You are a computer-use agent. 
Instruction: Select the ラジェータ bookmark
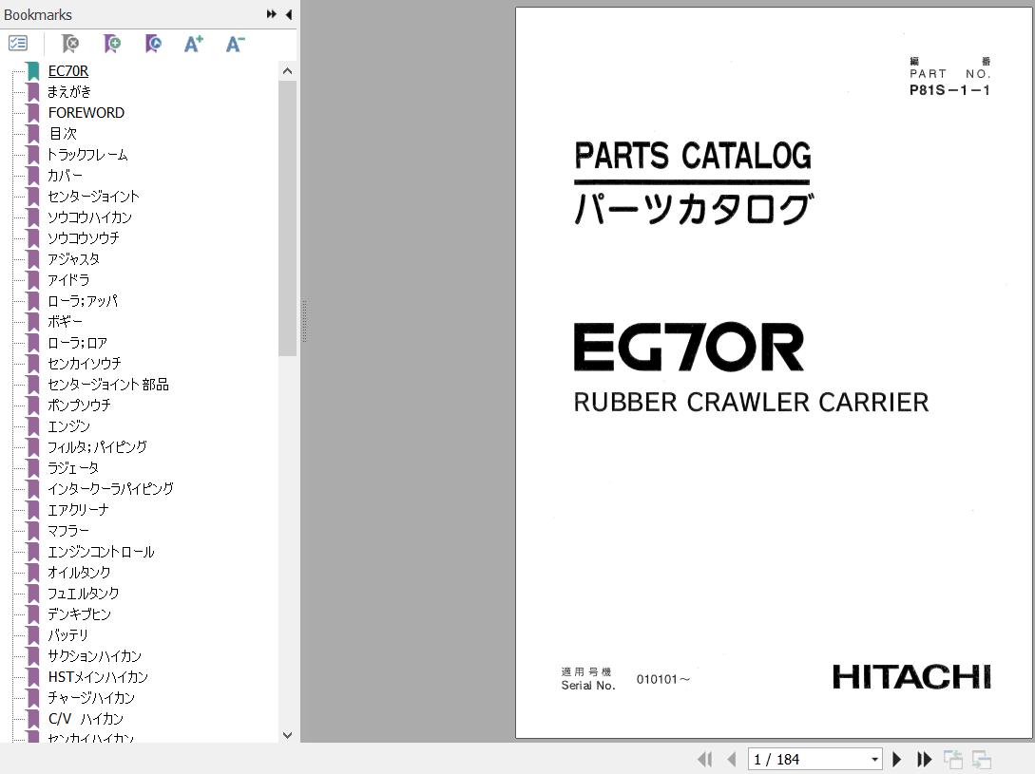coord(73,468)
